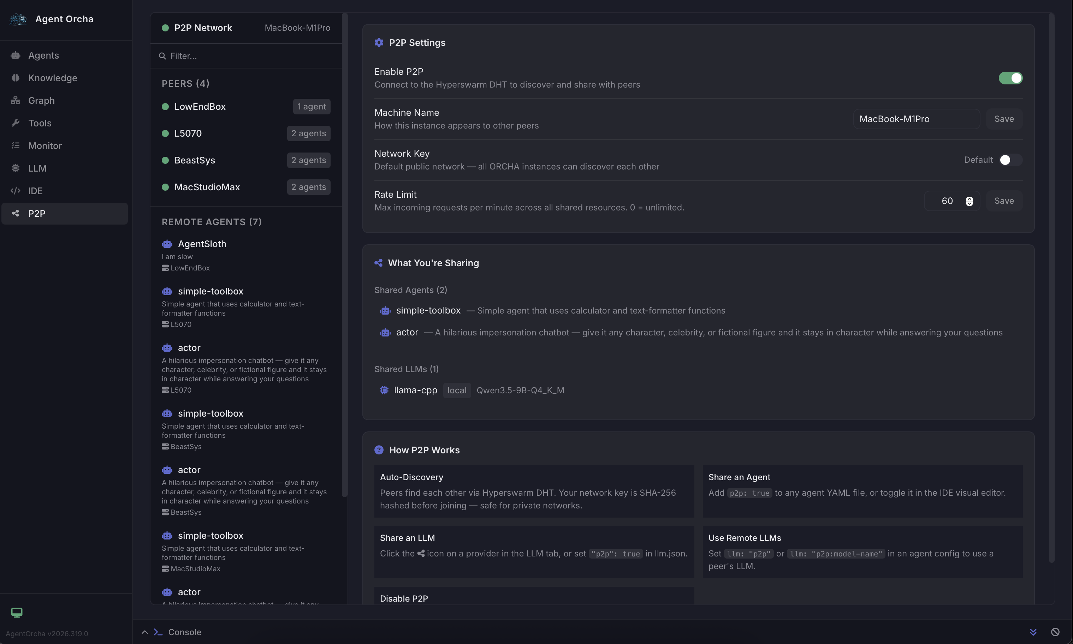Click the P2P Settings gear icon
The width and height of the screenshot is (1073, 644).
(x=379, y=42)
